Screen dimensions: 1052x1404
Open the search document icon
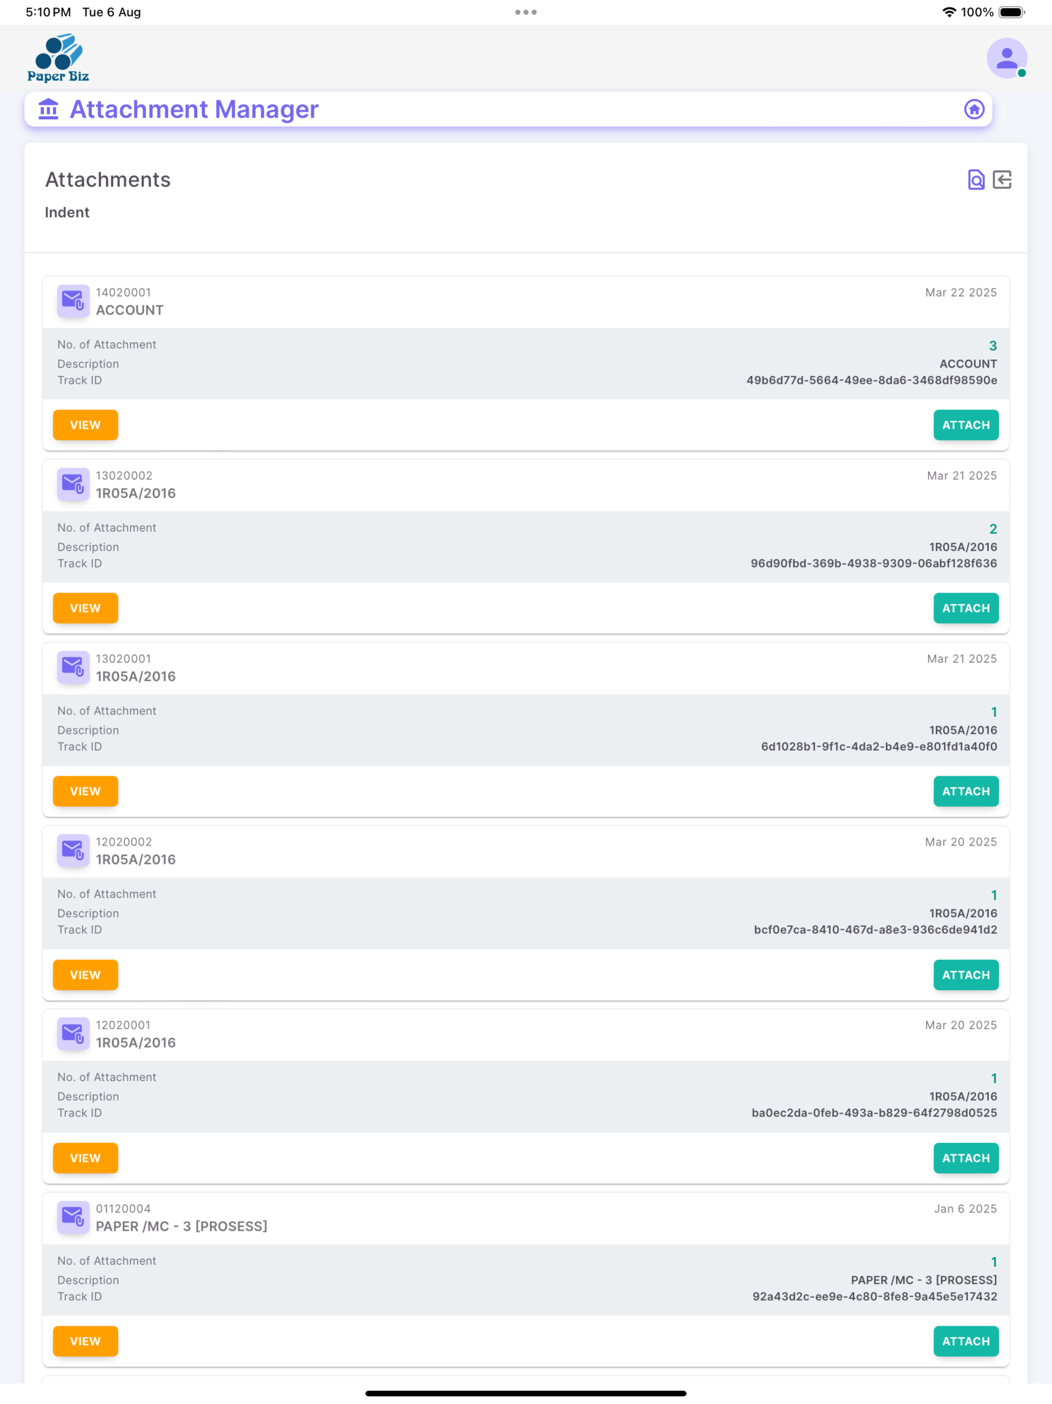pyautogui.click(x=976, y=180)
